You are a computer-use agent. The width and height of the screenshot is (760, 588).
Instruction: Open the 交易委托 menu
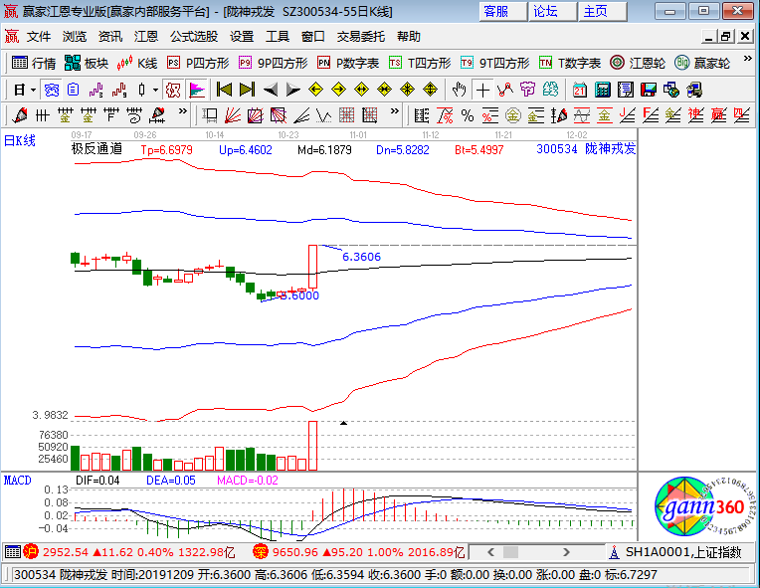361,37
